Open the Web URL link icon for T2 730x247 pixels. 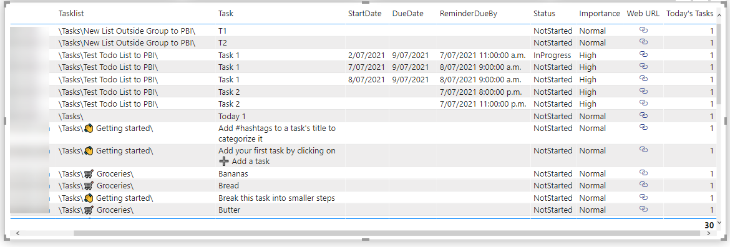(644, 42)
